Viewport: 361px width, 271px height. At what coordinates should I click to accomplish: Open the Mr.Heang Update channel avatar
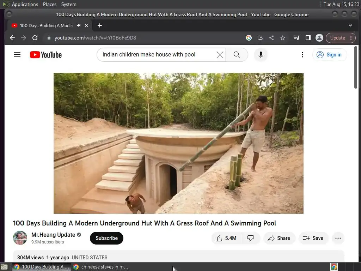click(20, 238)
